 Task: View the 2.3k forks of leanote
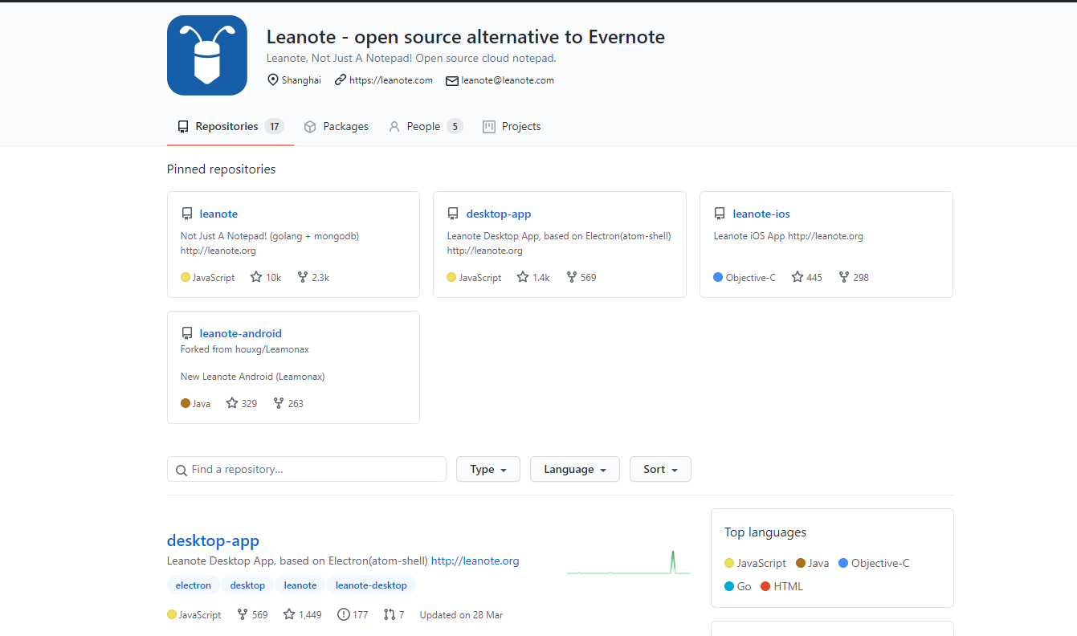tap(313, 277)
